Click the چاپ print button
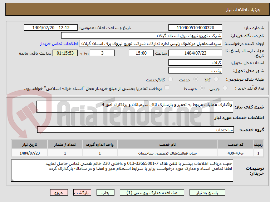 [x=105, y=193]
